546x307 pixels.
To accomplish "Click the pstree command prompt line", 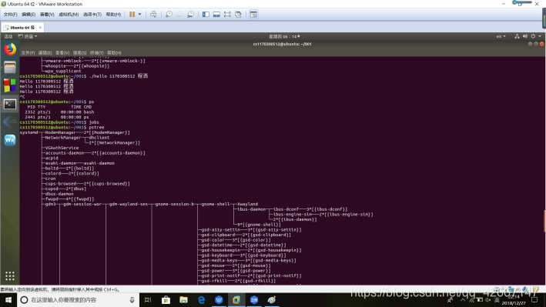I will [62, 128].
